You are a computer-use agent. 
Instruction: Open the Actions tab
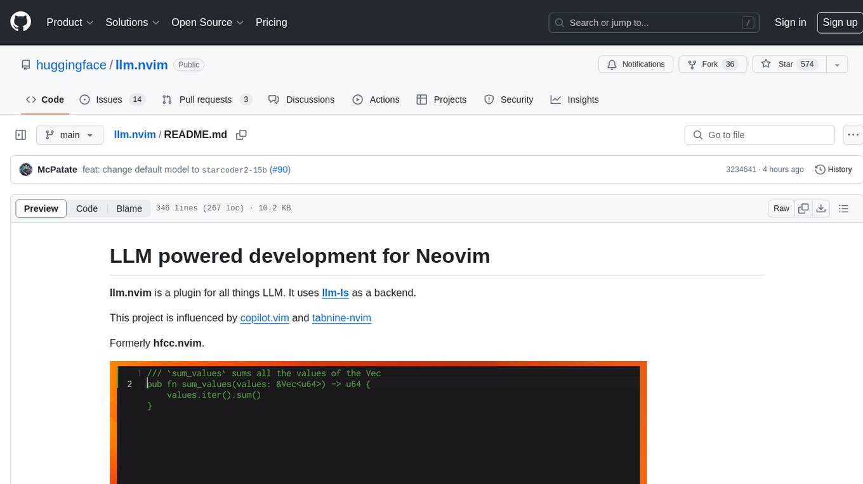(x=376, y=99)
